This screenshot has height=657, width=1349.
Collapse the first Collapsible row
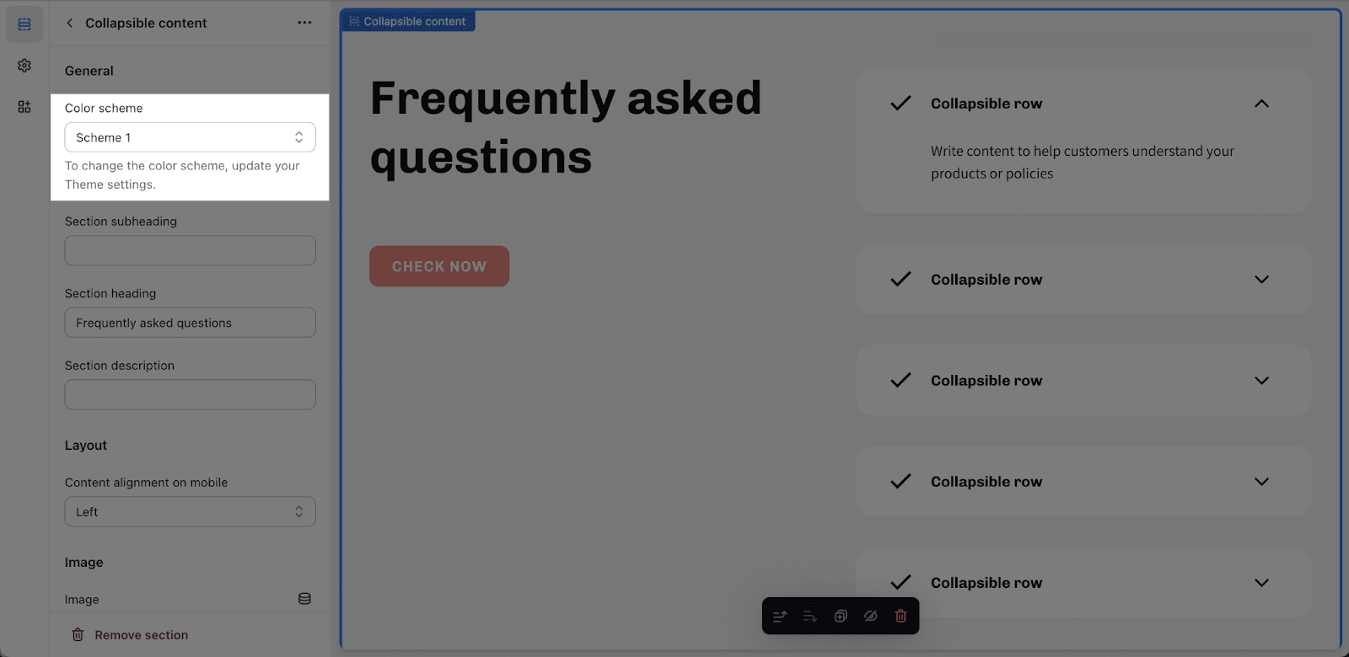1261,104
